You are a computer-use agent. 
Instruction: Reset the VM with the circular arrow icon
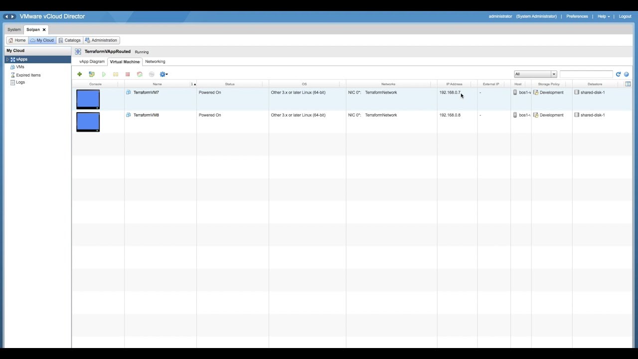pyautogui.click(x=140, y=74)
